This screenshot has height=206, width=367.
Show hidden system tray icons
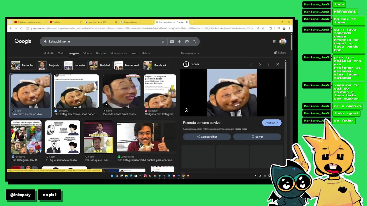(x=255, y=176)
